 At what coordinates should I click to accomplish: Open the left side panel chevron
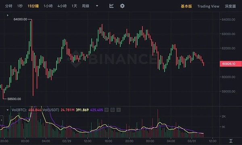pyautogui.click(x=1, y=120)
